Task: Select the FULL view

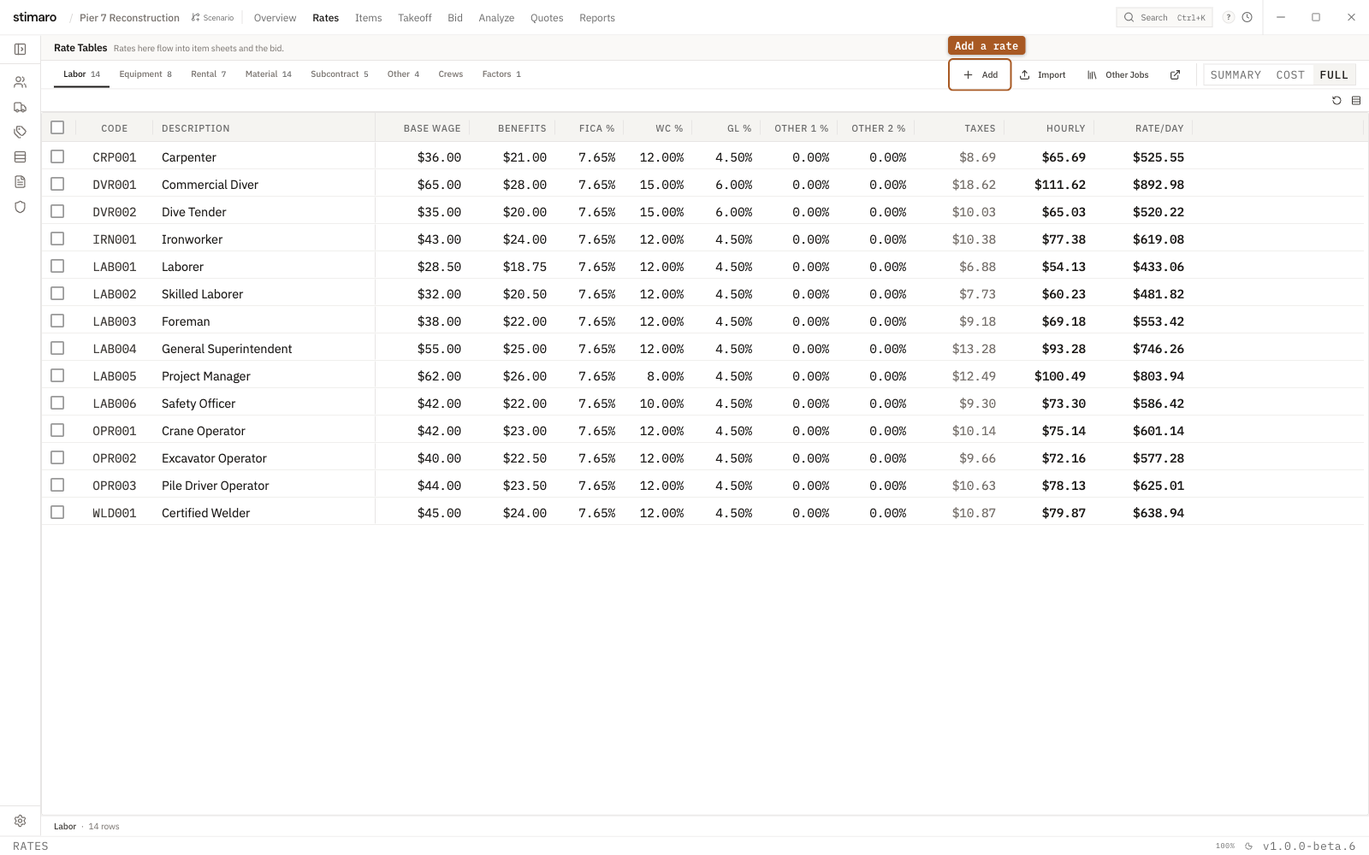Action: pos(1334,75)
